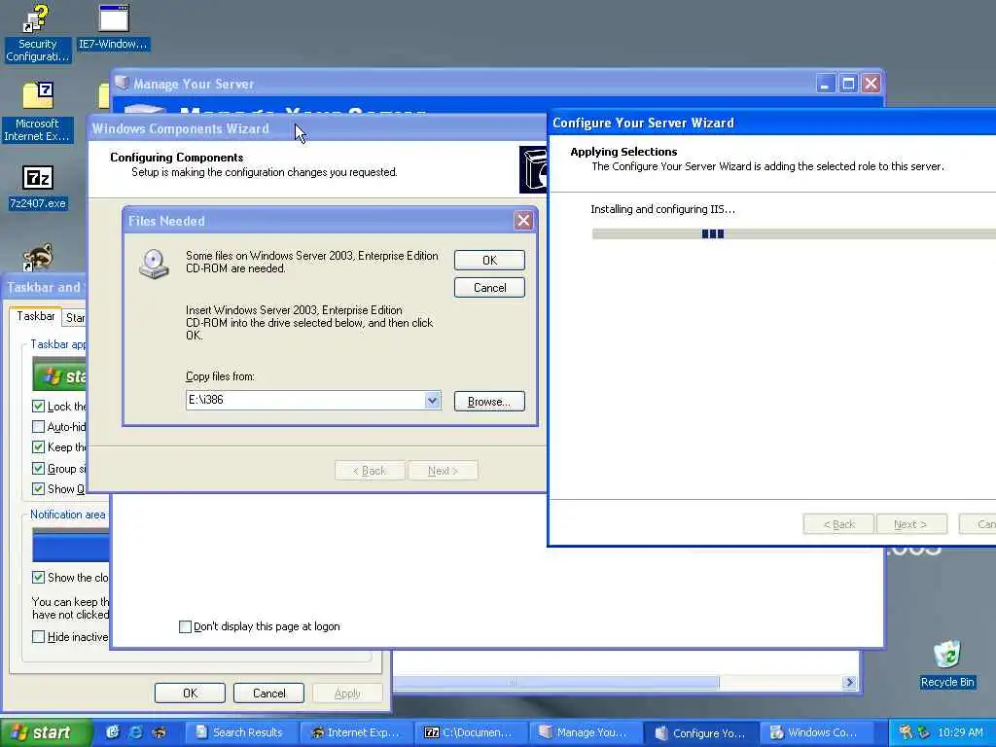Viewport: 996px width, 747px height.
Task: Click Next in the Windows Components Wizard
Action: pyautogui.click(x=443, y=470)
